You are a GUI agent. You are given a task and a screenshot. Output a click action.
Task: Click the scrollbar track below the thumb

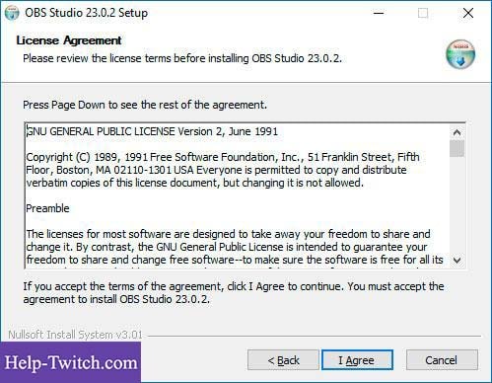point(457,205)
